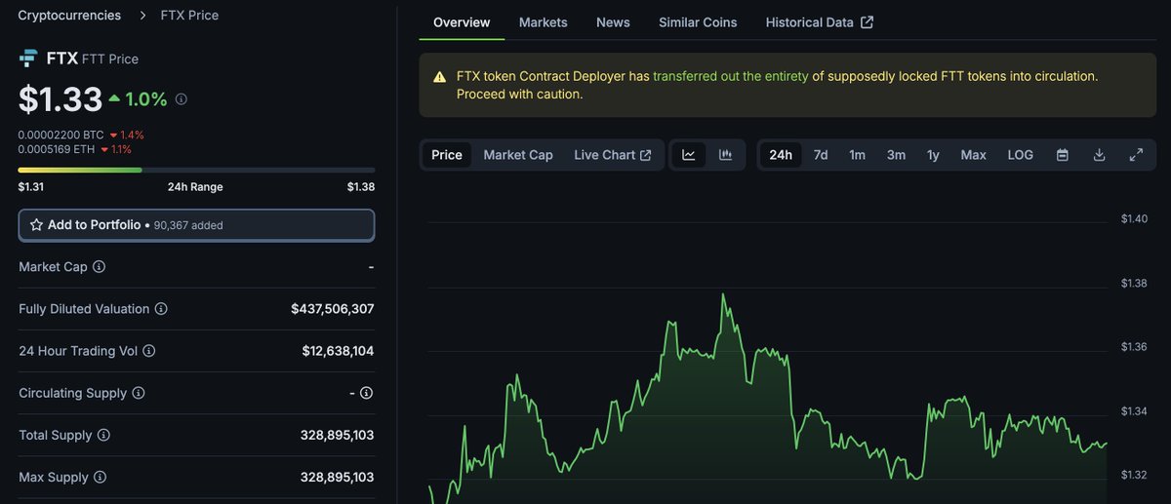Screen dimensions: 1171x504
Task: Show Max Supply info icon
Action: coord(100,478)
